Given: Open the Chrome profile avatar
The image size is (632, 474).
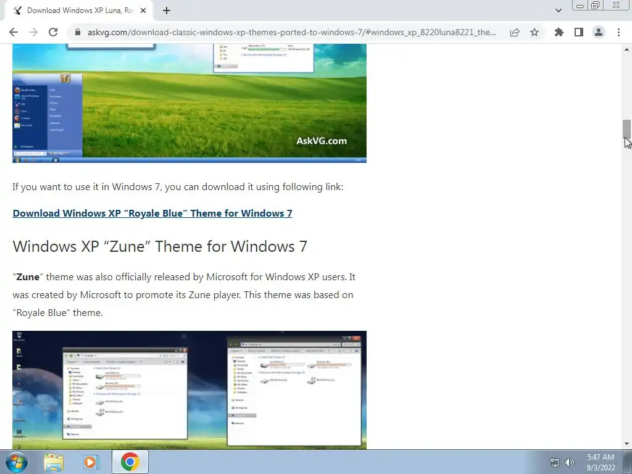Looking at the screenshot, I should 599,32.
